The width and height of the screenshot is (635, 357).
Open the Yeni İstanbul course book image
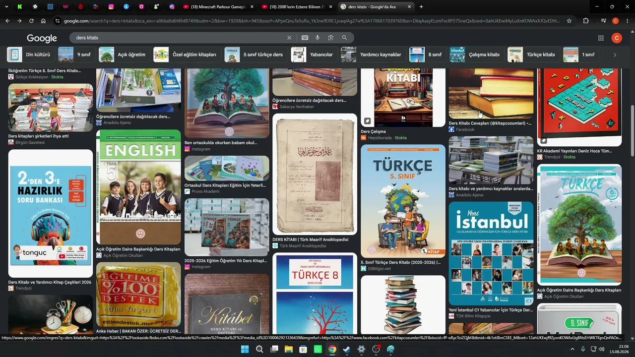pos(491,253)
